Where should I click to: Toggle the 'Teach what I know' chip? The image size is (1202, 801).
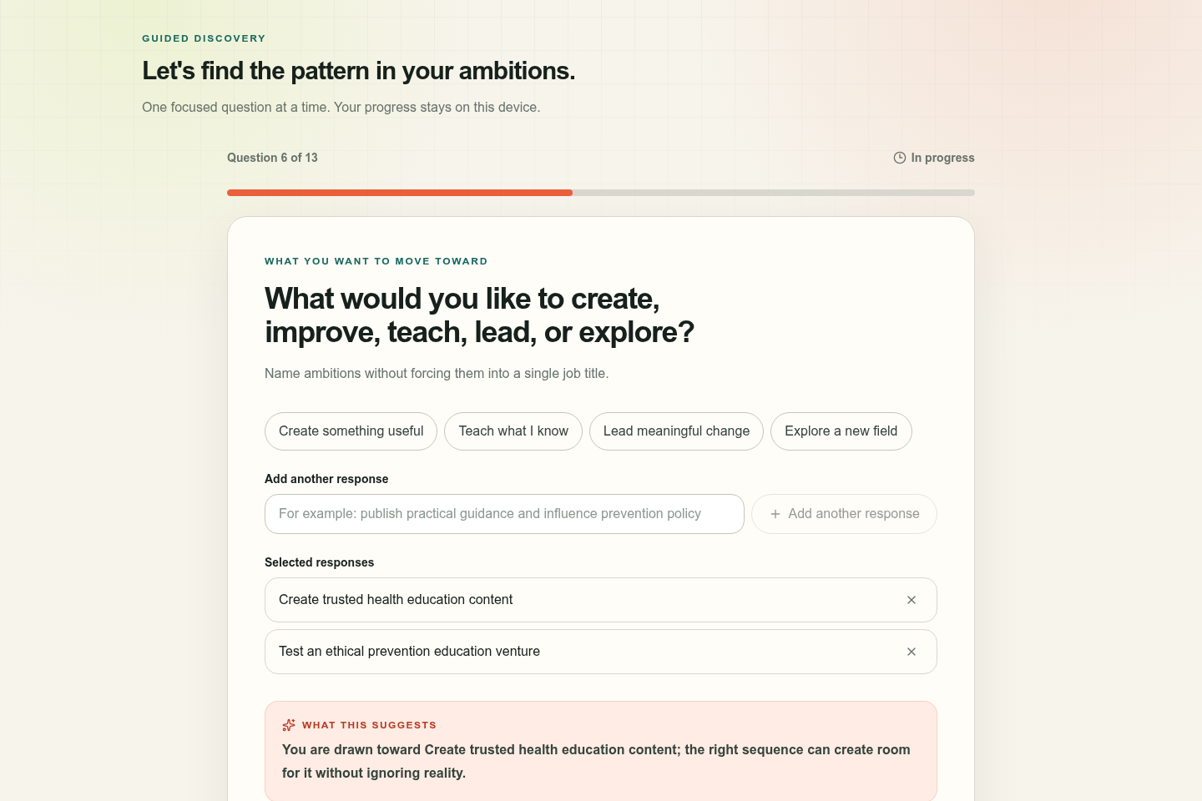[513, 431]
